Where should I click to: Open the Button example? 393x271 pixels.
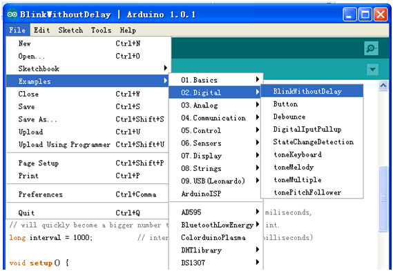(x=312, y=104)
